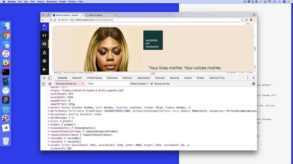Switch to the Elements tab

pos(112,78)
